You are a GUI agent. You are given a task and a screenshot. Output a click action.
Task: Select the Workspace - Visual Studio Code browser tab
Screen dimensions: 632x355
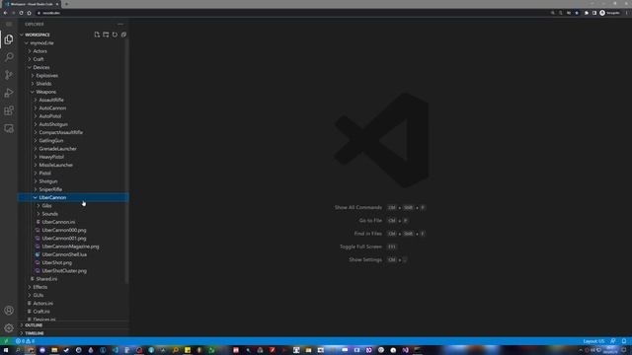coord(32,4)
